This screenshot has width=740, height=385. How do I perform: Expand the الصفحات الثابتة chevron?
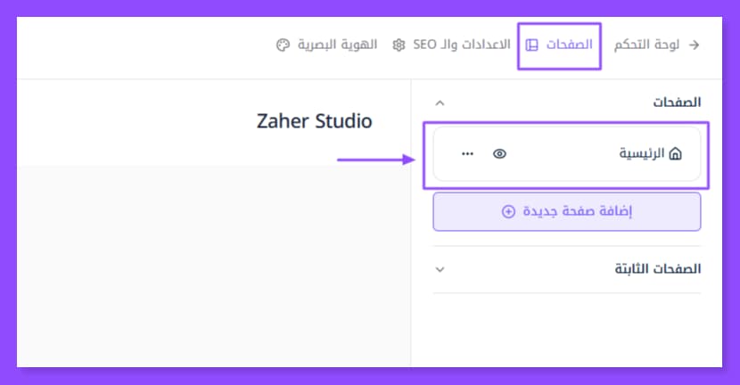(x=439, y=269)
